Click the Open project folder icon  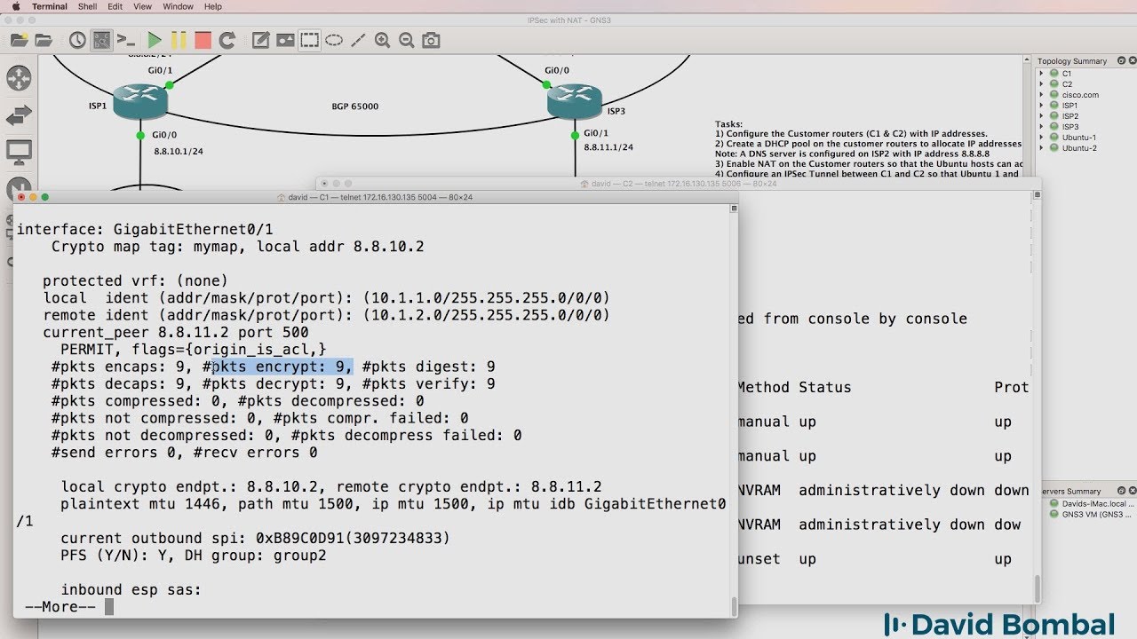pyautogui.click(x=43, y=40)
